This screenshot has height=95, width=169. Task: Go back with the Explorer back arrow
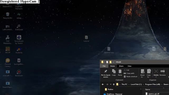point(103,84)
